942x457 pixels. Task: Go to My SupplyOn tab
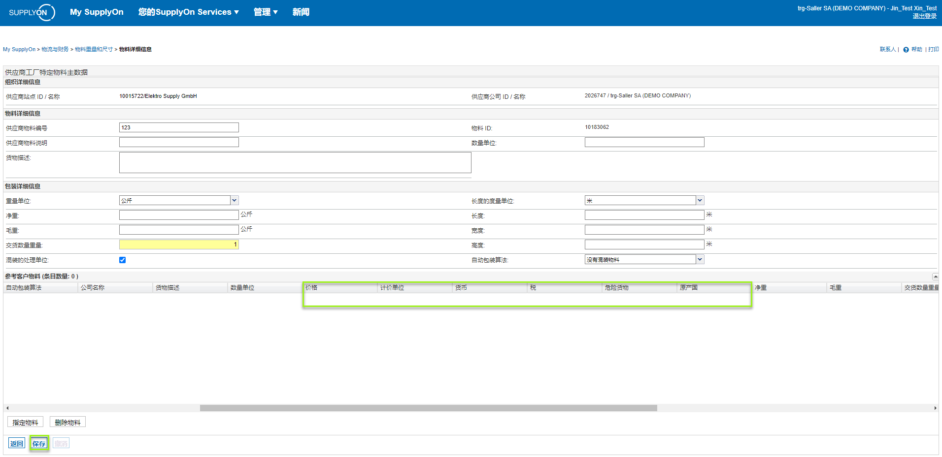pos(97,12)
